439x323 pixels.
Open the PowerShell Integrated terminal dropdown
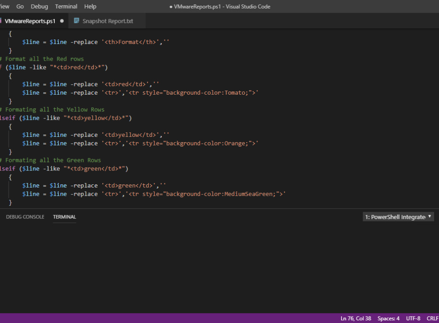coord(398,217)
